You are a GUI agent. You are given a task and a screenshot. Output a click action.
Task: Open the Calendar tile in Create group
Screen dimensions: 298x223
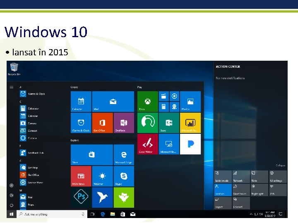pyautogui.click(x=81, y=102)
